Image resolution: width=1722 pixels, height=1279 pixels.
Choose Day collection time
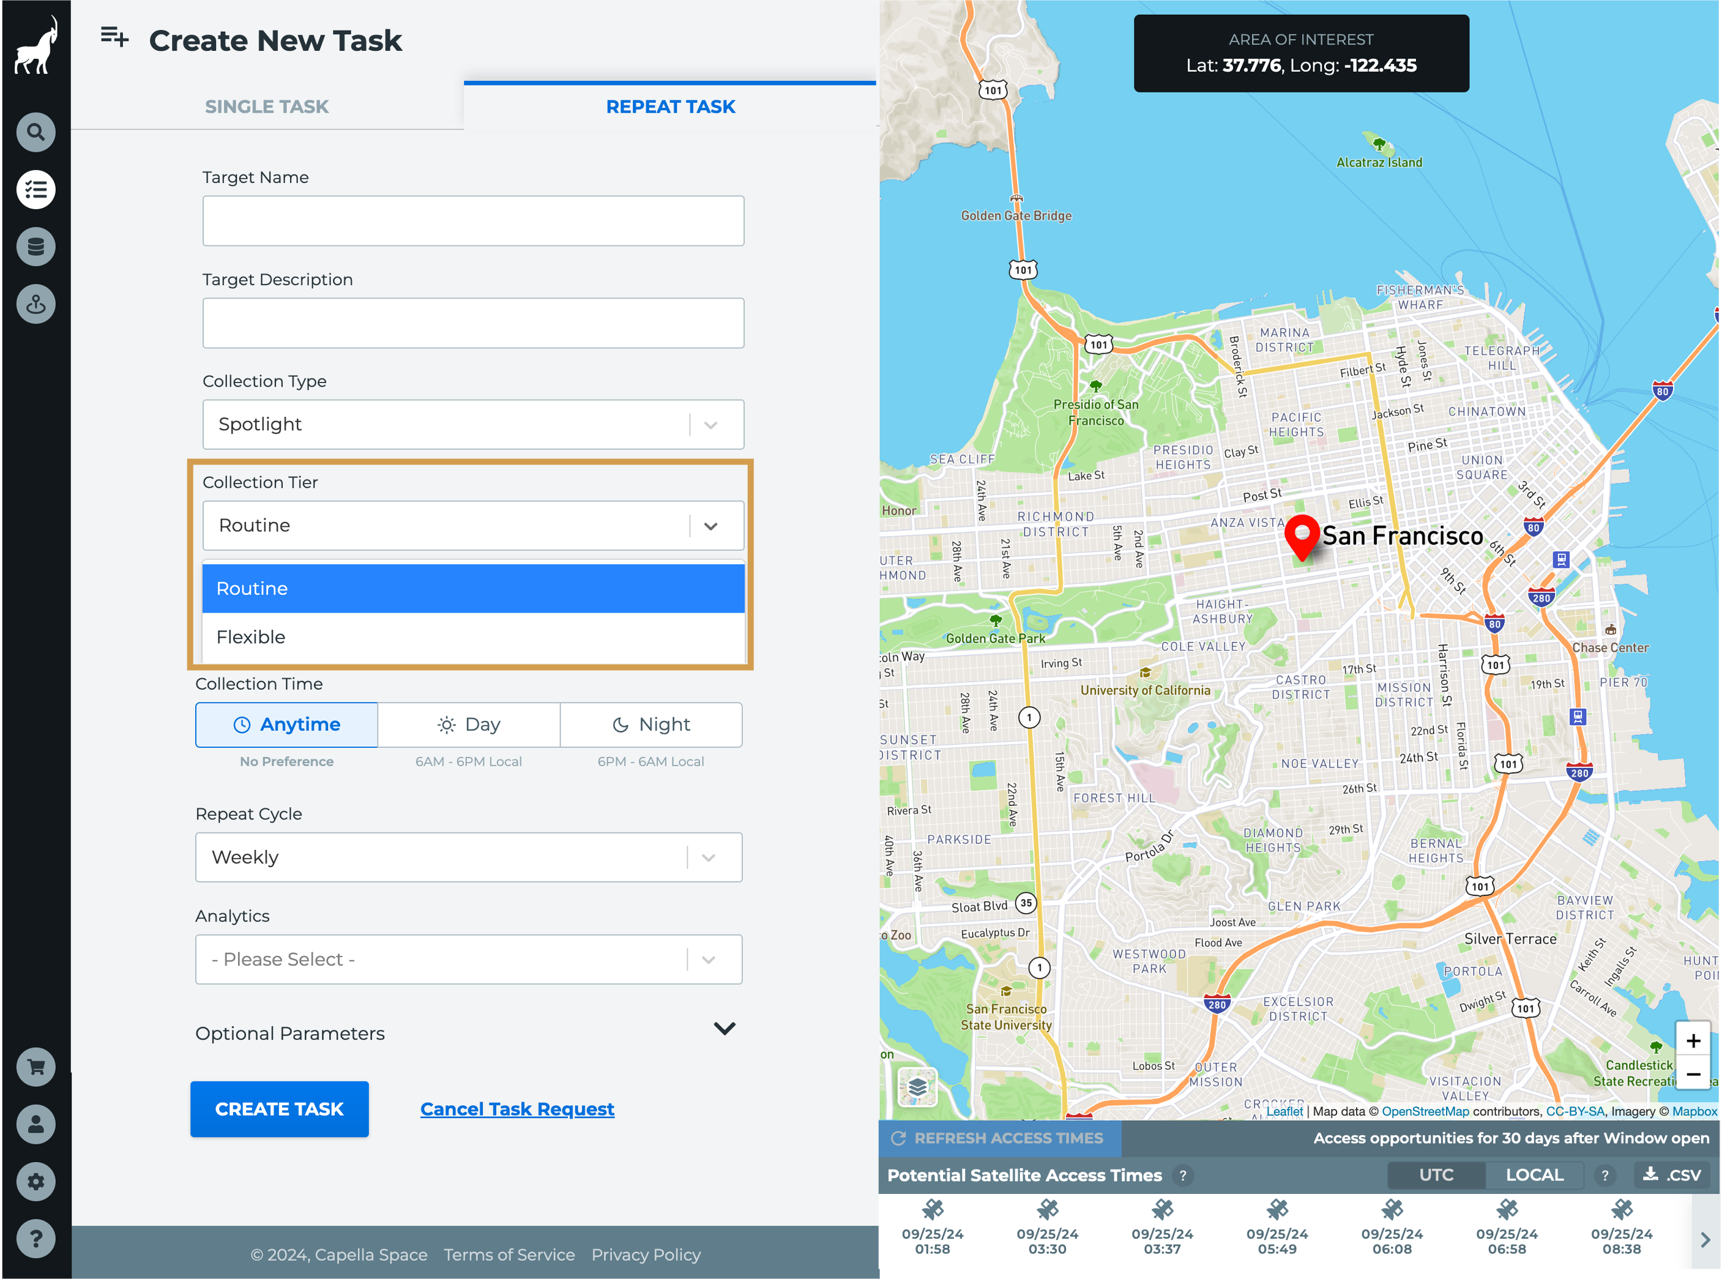pos(469,725)
